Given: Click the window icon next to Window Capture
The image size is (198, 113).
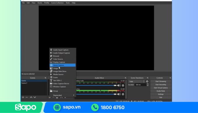Looking at the screenshot, I should click(51, 87).
